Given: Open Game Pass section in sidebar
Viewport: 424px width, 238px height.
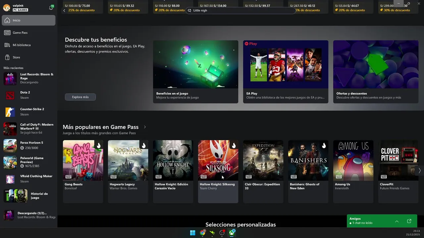Looking at the screenshot, I should [x=28, y=33].
